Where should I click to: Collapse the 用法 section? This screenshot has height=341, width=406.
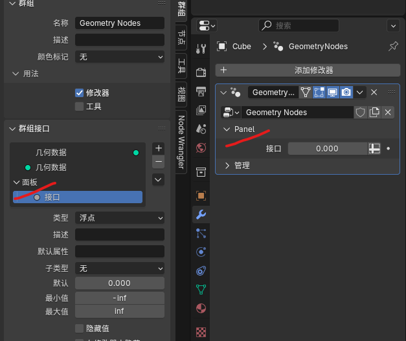tap(16, 74)
